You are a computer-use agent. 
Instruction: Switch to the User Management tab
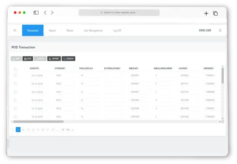[x=93, y=30]
